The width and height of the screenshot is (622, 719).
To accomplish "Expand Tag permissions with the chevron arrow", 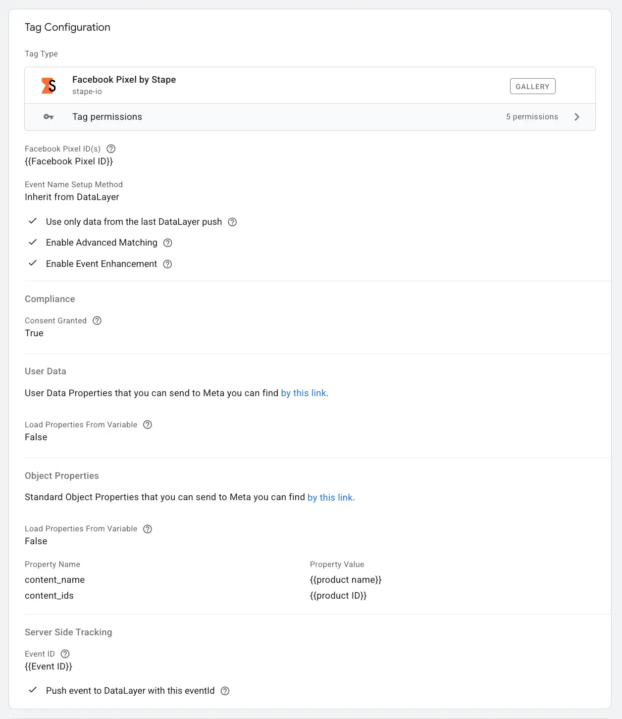I will pyautogui.click(x=577, y=117).
